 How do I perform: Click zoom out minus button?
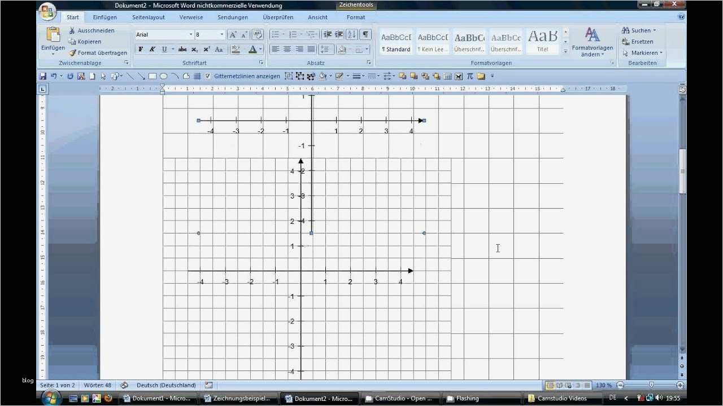click(x=620, y=385)
